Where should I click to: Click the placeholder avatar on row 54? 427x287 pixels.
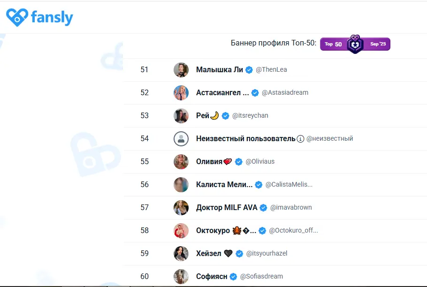coord(181,138)
